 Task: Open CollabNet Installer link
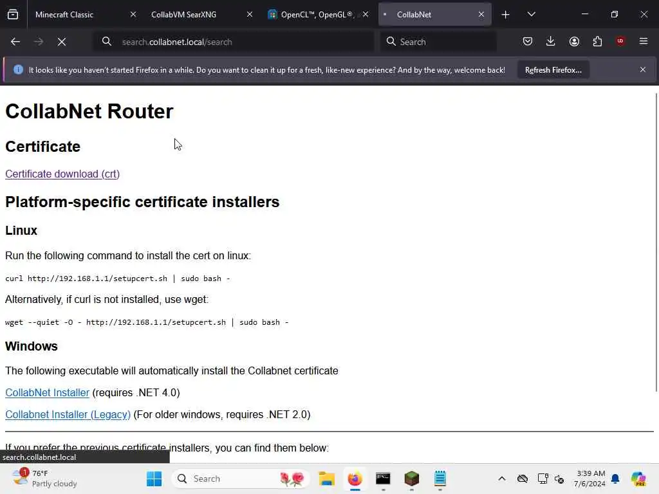(x=47, y=393)
